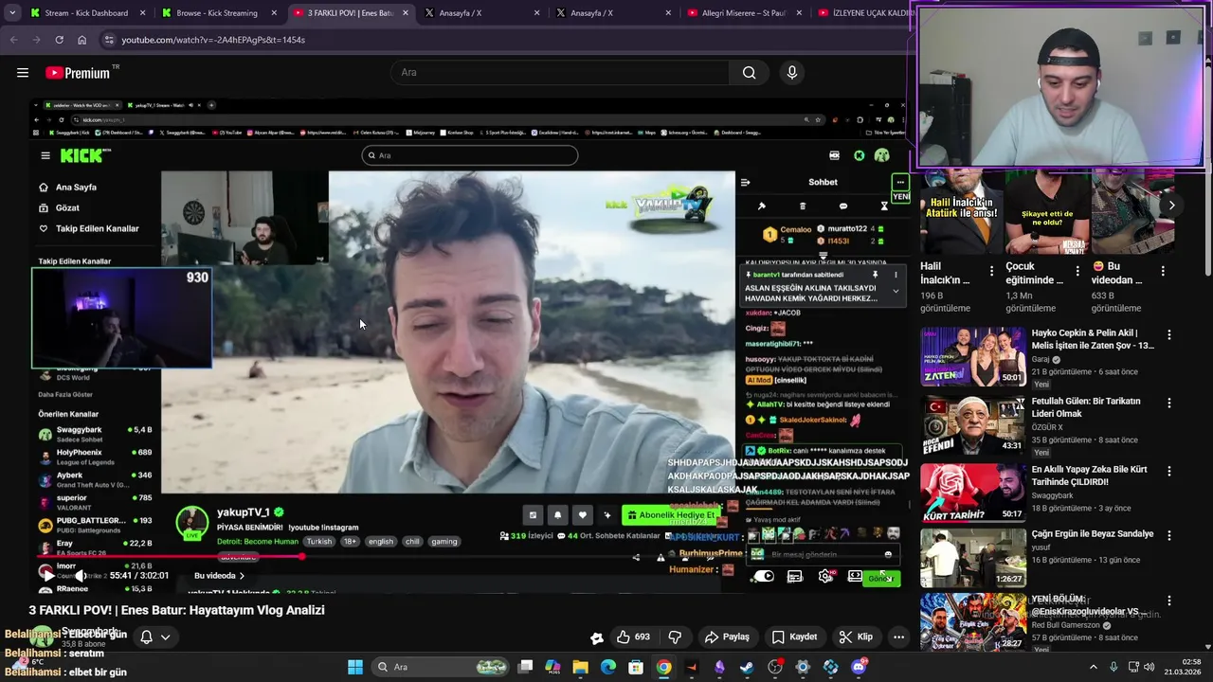The image size is (1213, 682).
Task: Open options for YENİ BÖLÜM video
Action: pos(1169,601)
